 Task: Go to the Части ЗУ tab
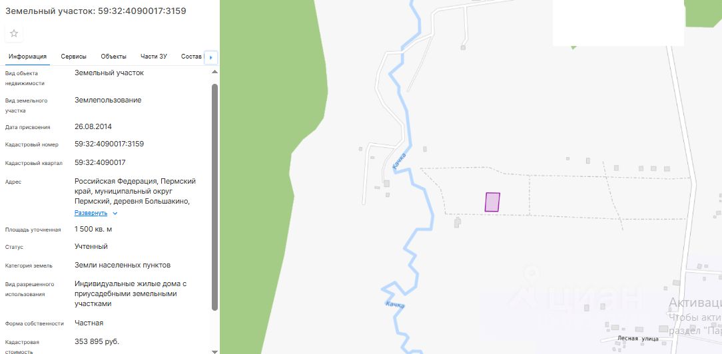pos(154,57)
